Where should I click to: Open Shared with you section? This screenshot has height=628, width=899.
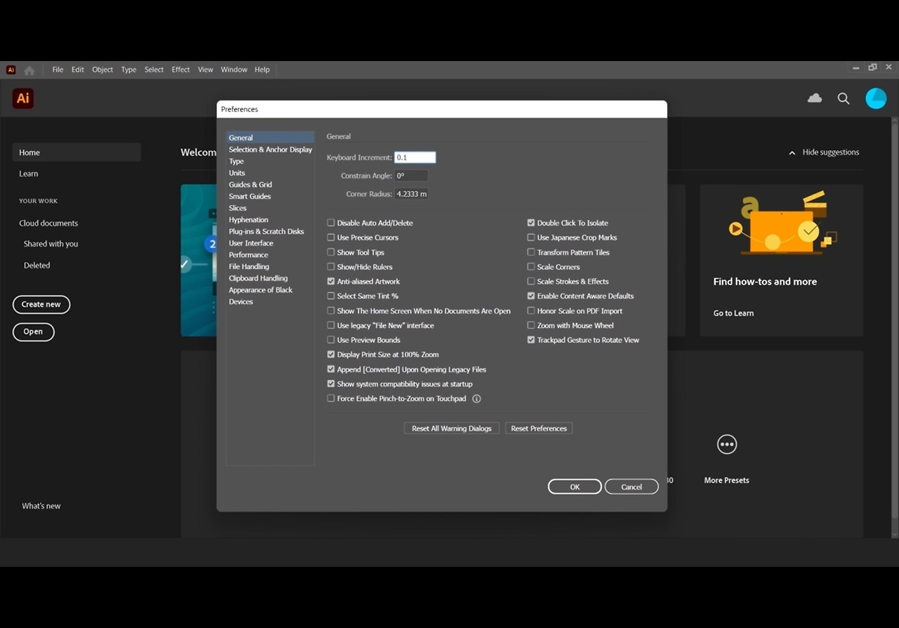coord(51,244)
